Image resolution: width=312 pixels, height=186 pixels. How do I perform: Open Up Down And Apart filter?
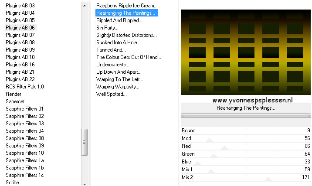(x=119, y=72)
